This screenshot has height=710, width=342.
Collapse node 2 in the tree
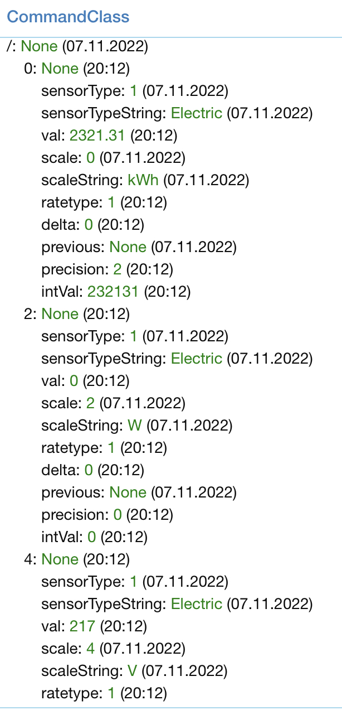[x=29, y=314]
